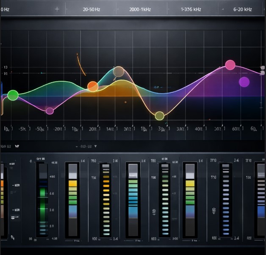Select the small purple node on the magenta curve

click(50, 111)
